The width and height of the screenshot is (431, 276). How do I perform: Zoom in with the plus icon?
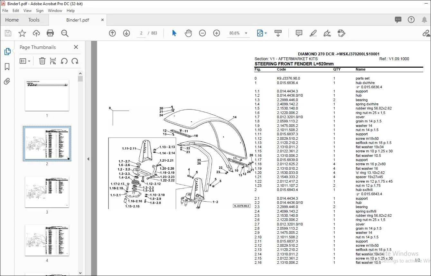(x=217, y=33)
